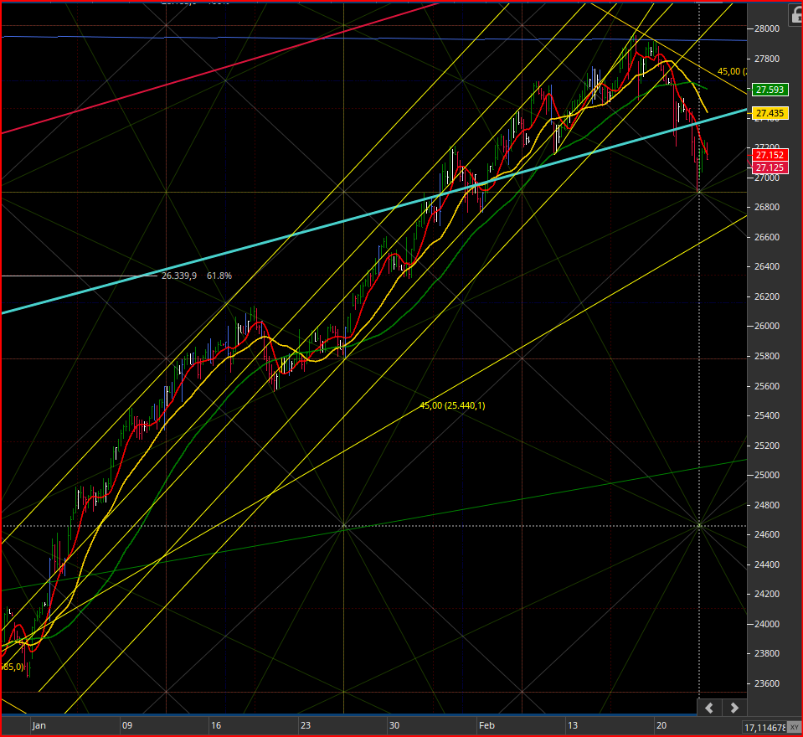Click the 26800 level on the price axis
Viewport: 803px width, 737px height.
[767, 208]
